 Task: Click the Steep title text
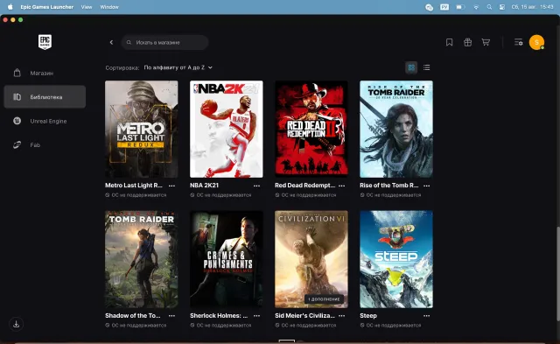click(x=368, y=315)
